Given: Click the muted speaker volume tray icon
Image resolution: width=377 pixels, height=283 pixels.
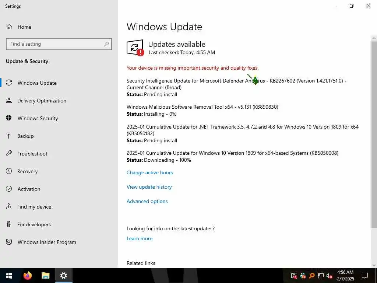Looking at the screenshot, I should coord(330,276).
